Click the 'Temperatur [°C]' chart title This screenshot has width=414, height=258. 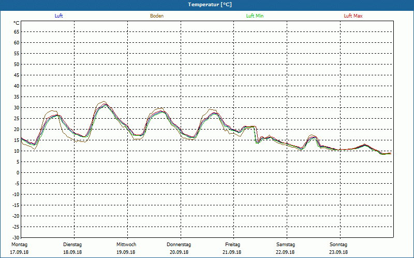(x=210, y=5)
